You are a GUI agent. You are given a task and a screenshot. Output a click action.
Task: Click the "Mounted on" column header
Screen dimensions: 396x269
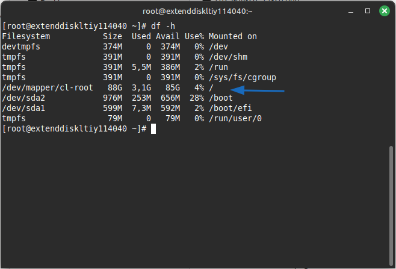(x=233, y=37)
